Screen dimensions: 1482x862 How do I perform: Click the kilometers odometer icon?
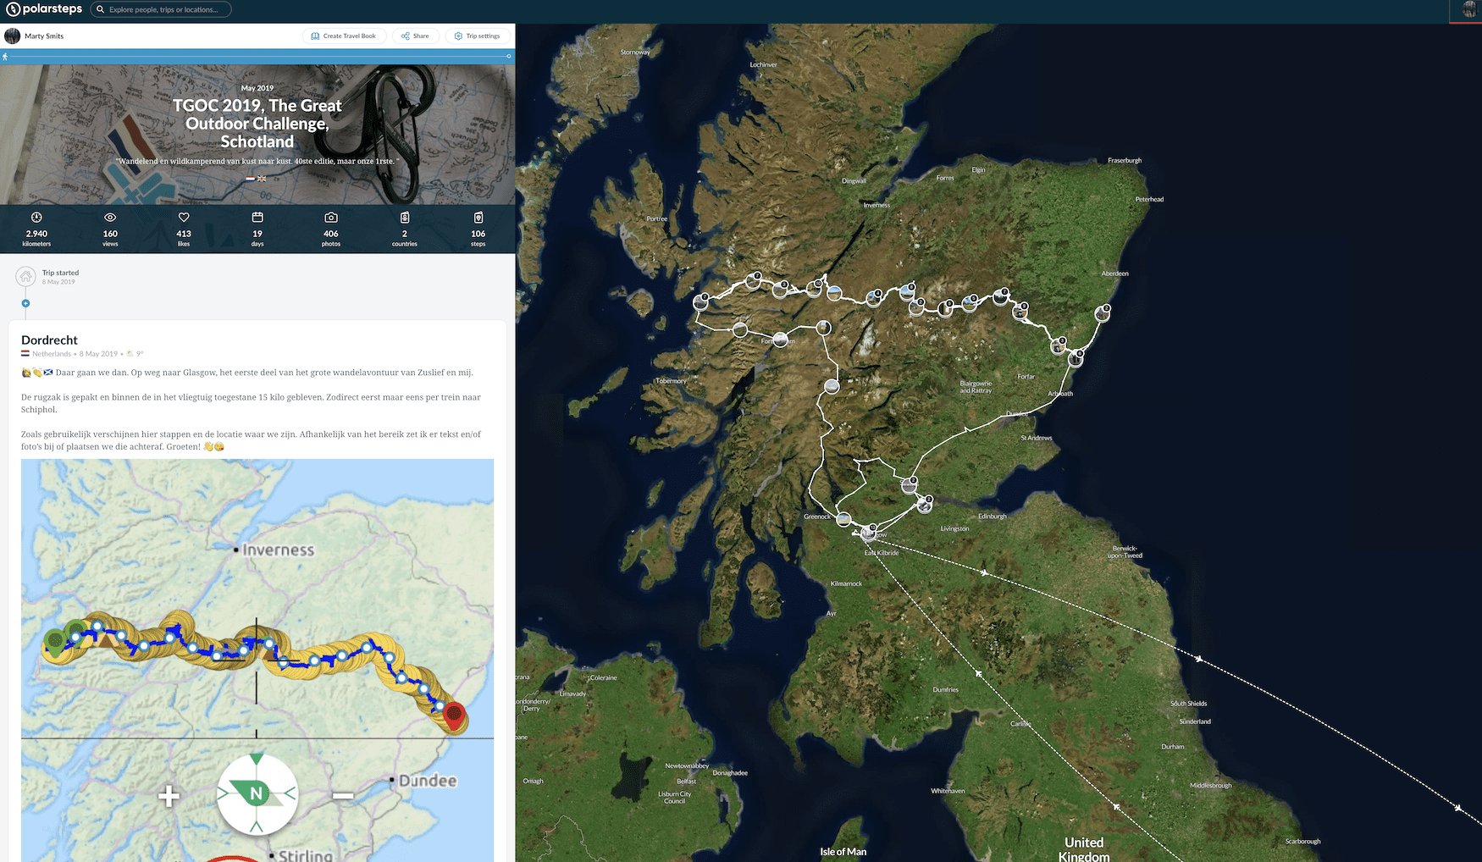click(x=36, y=218)
